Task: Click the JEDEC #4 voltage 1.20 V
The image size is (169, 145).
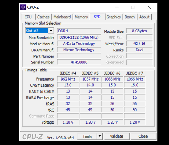Action: pos(68,122)
